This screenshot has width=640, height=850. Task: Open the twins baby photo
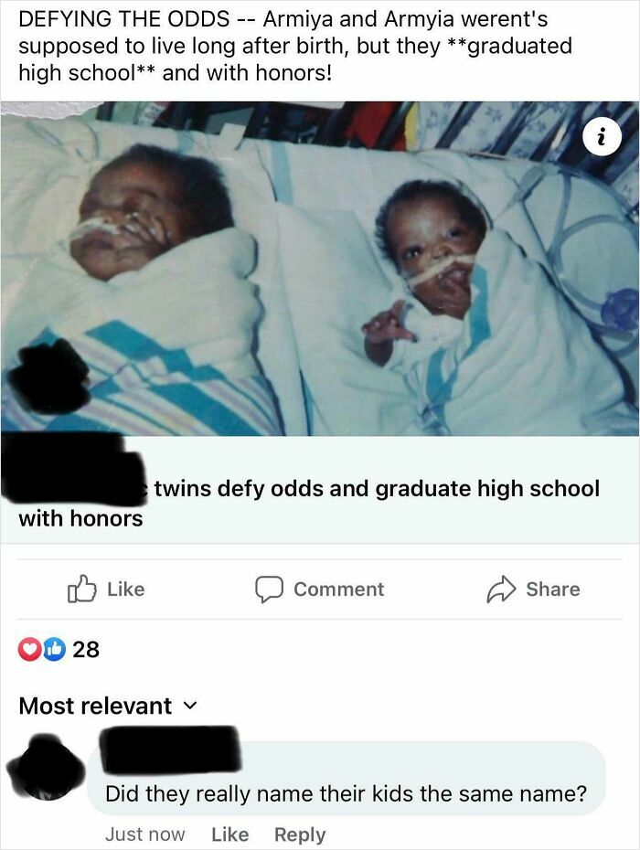coord(320,269)
